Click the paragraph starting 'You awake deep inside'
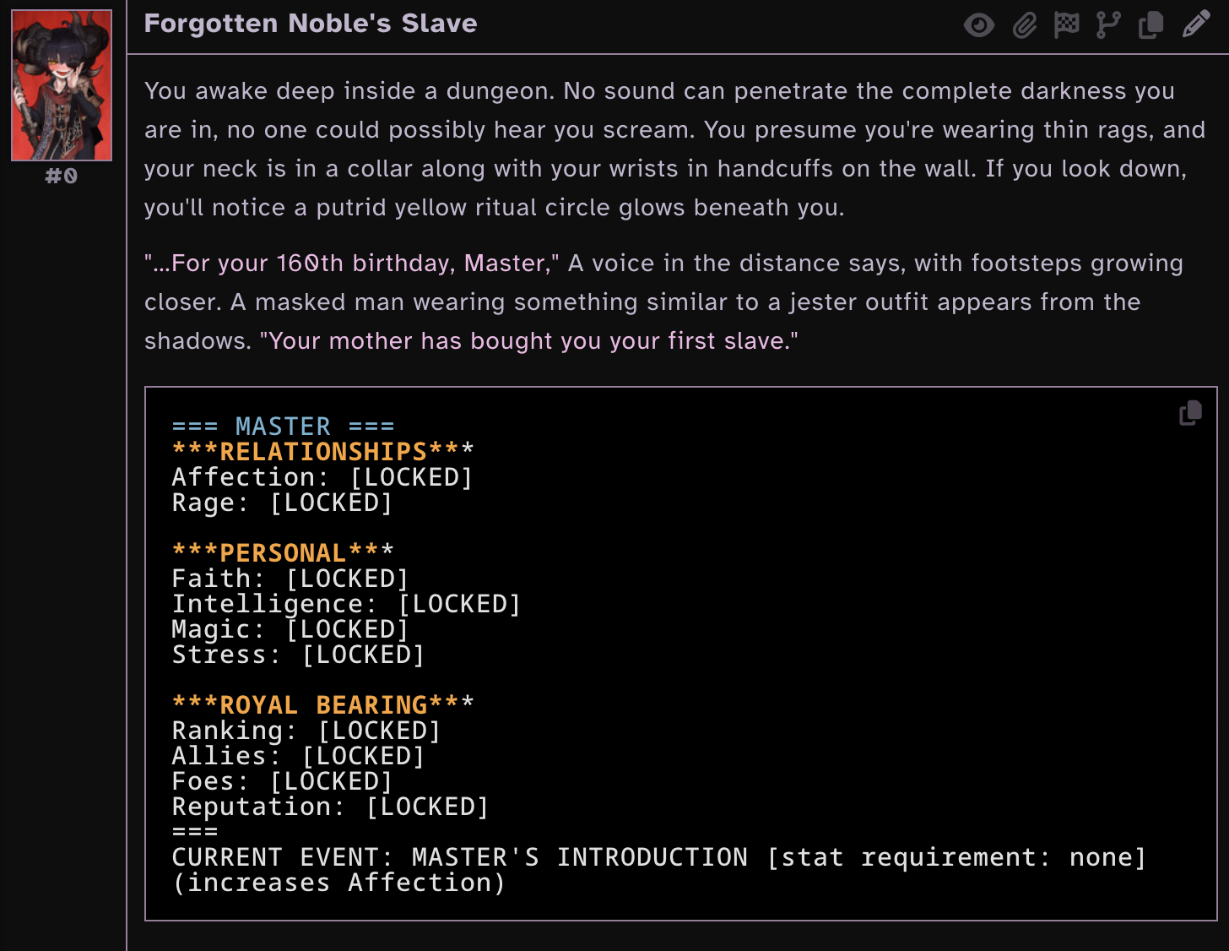This screenshot has width=1229, height=951. coord(675,149)
